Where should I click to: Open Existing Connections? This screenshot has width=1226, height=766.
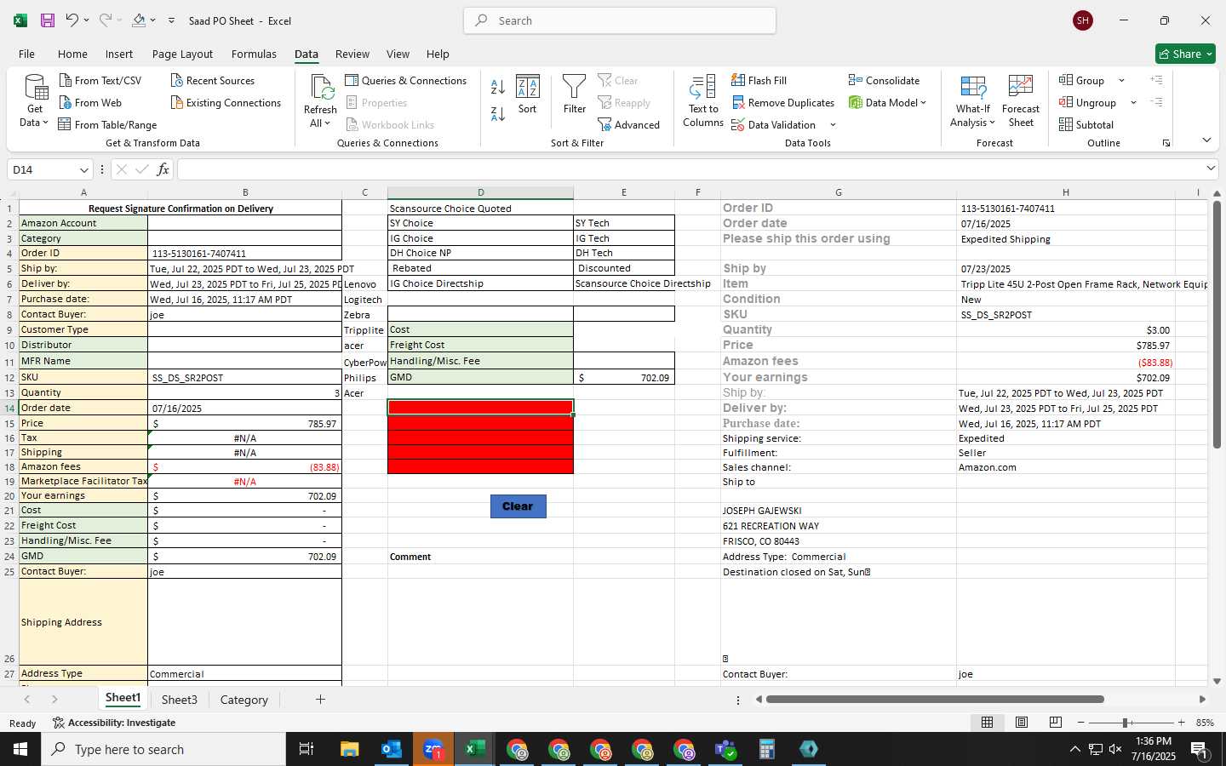pos(226,102)
